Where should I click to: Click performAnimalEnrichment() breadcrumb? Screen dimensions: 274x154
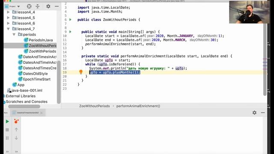click(x=138, y=106)
